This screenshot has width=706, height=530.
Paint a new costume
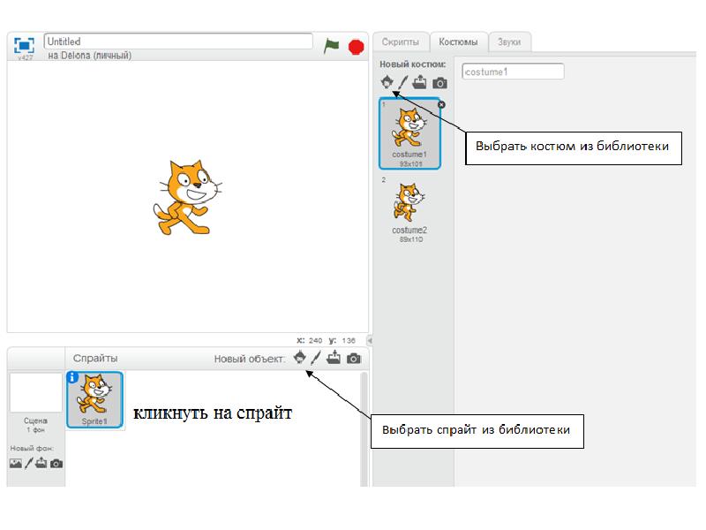pyautogui.click(x=402, y=82)
